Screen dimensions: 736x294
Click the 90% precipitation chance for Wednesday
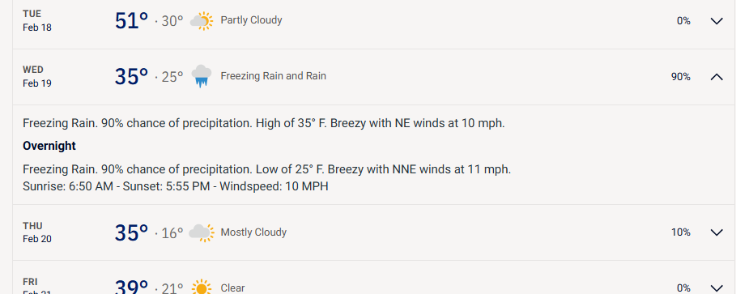(x=681, y=77)
